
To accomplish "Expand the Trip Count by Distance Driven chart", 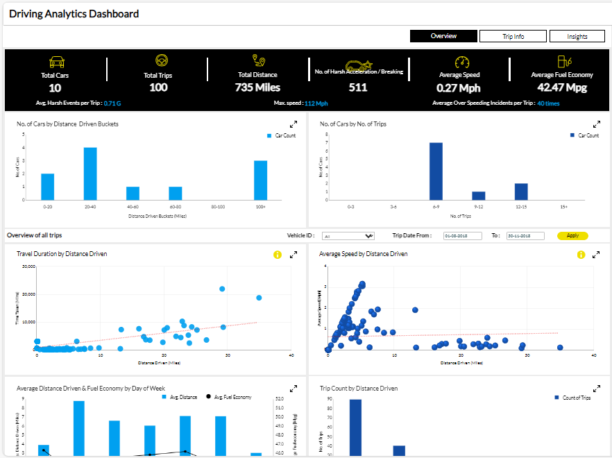I will coord(597,389).
